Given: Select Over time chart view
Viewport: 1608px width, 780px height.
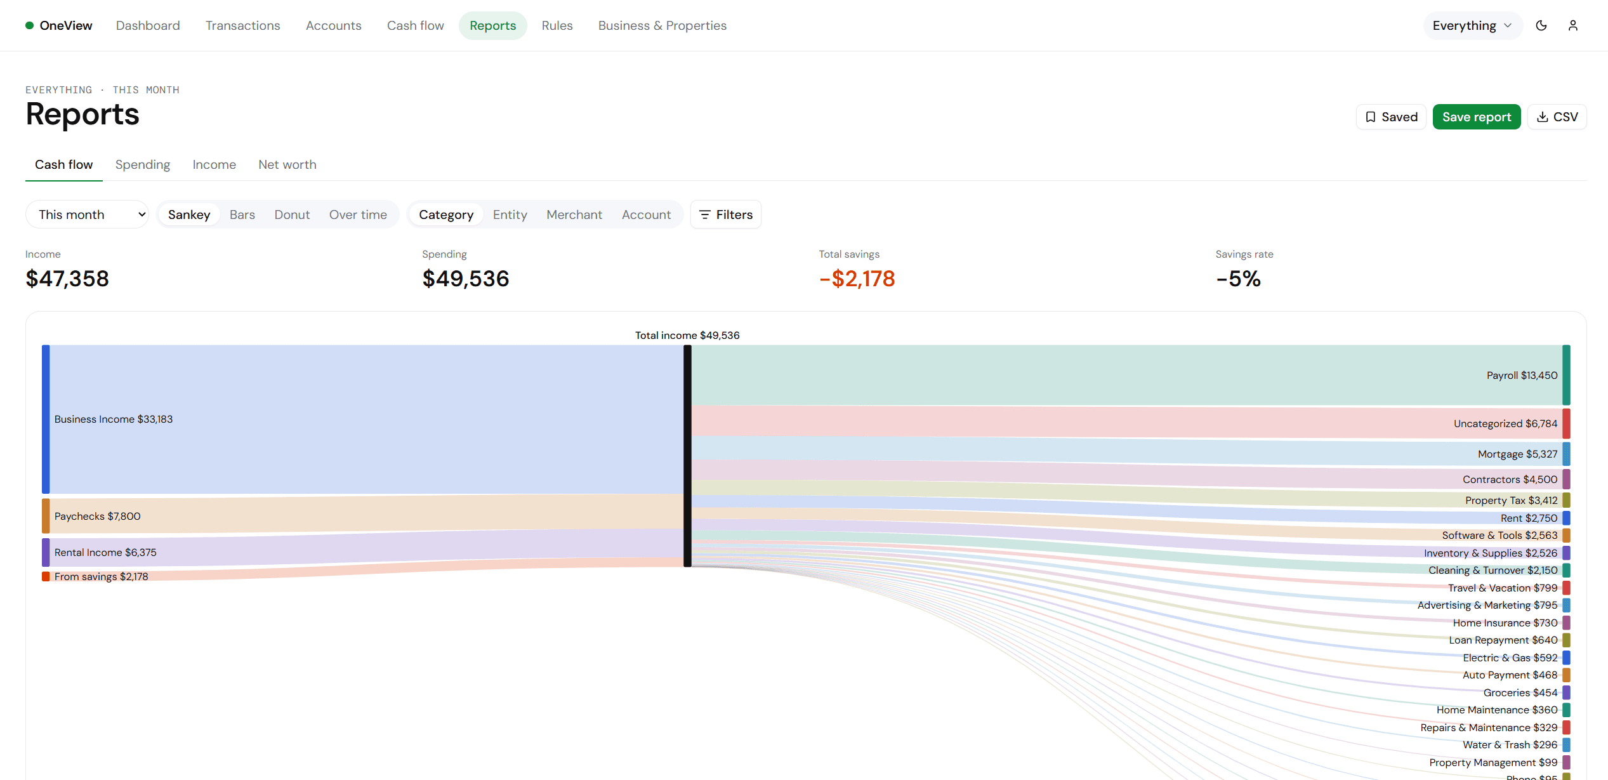Looking at the screenshot, I should [x=358, y=215].
